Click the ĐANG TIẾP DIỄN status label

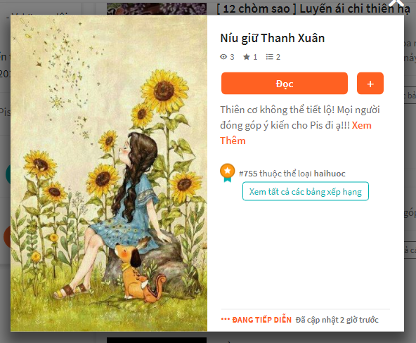tap(262, 320)
